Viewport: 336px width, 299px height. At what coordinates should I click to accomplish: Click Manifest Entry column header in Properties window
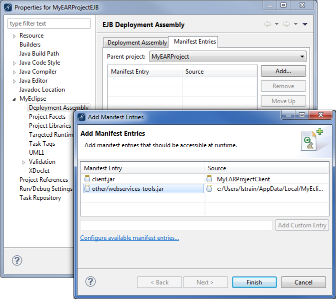(145, 72)
